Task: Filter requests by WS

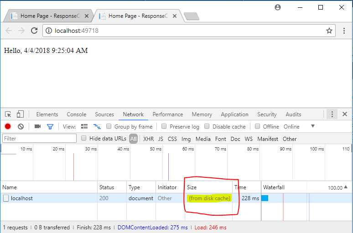Action: tap(249, 139)
